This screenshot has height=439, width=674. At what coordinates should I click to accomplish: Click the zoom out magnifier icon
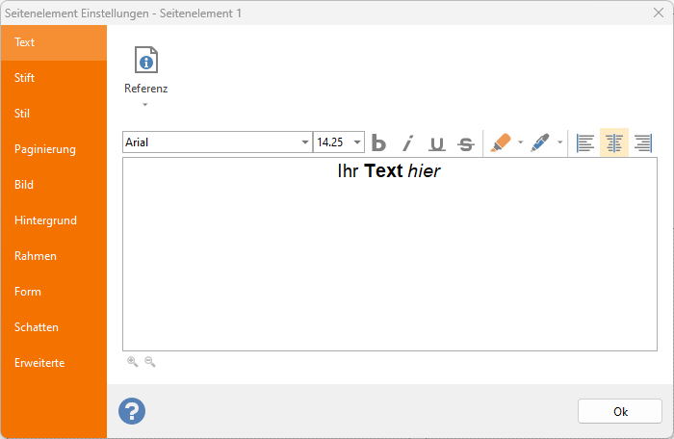[x=149, y=362]
